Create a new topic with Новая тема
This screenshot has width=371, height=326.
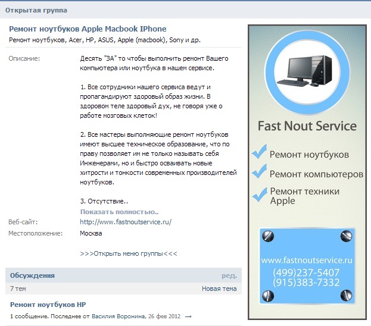pos(219,289)
